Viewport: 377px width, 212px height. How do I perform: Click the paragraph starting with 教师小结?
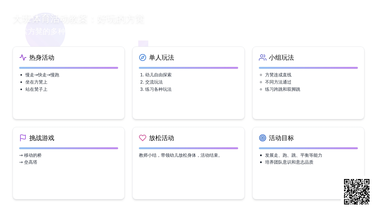pos(181,155)
